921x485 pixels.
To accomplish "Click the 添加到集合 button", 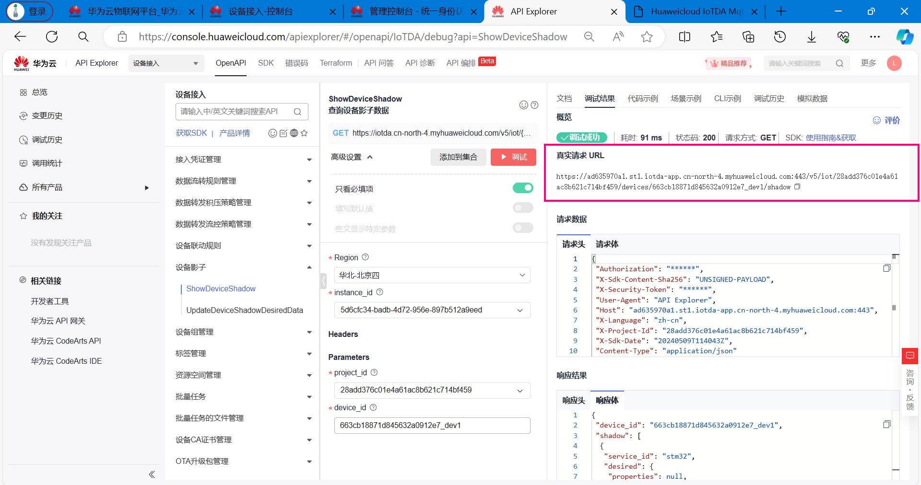I will click(x=458, y=157).
